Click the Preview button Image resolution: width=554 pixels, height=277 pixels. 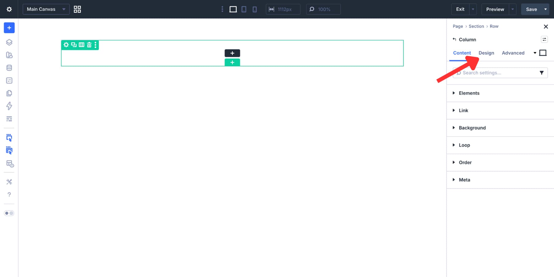coord(495,9)
